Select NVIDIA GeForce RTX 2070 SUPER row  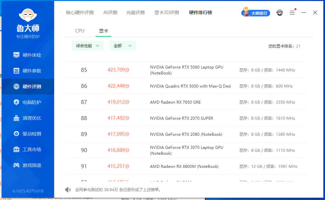point(187,118)
